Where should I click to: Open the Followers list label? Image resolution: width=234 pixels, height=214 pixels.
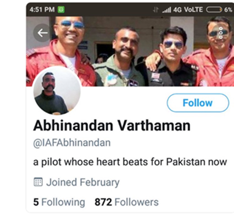click(x=137, y=202)
